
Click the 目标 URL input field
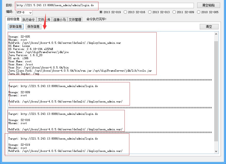point(105,5)
